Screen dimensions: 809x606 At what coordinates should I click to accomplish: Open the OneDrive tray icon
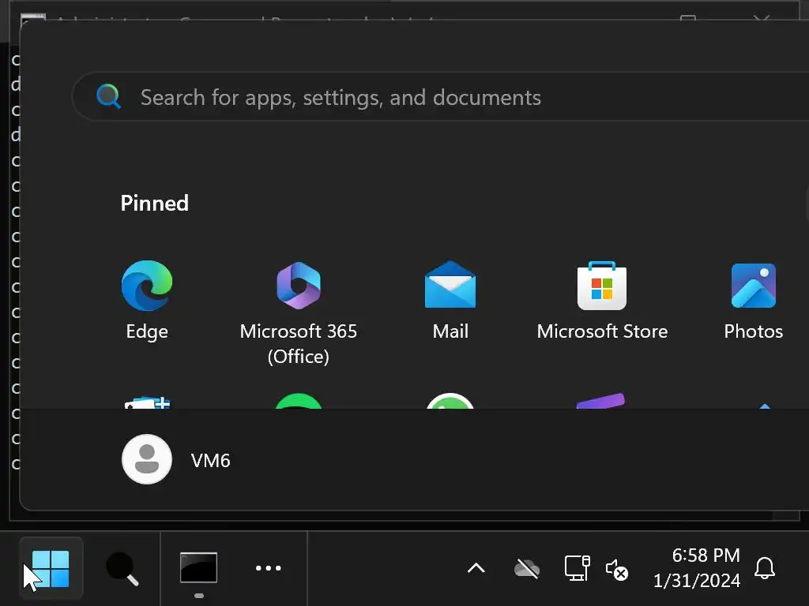pos(527,569)
